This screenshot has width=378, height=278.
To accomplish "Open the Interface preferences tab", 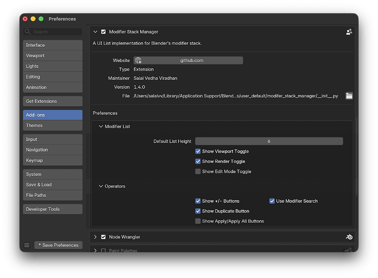I will tap(52, 45).
